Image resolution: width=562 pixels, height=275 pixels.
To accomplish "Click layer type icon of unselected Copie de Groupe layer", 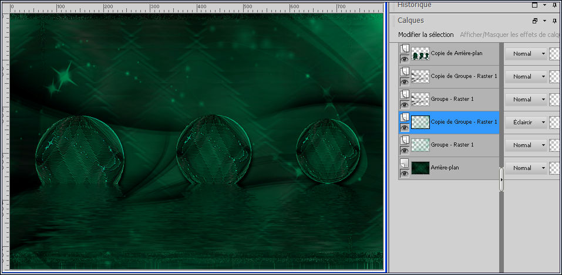I will coord(405,72).
